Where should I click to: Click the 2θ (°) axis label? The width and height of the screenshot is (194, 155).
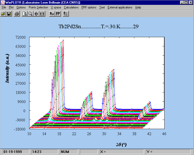(x=121, y=145)
